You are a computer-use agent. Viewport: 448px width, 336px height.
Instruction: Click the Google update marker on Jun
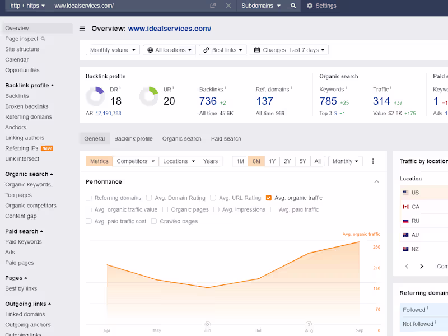coord(208,324)
